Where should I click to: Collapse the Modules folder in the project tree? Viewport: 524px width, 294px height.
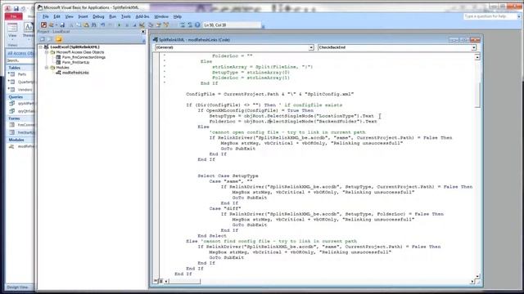click(x=47, y=68)
